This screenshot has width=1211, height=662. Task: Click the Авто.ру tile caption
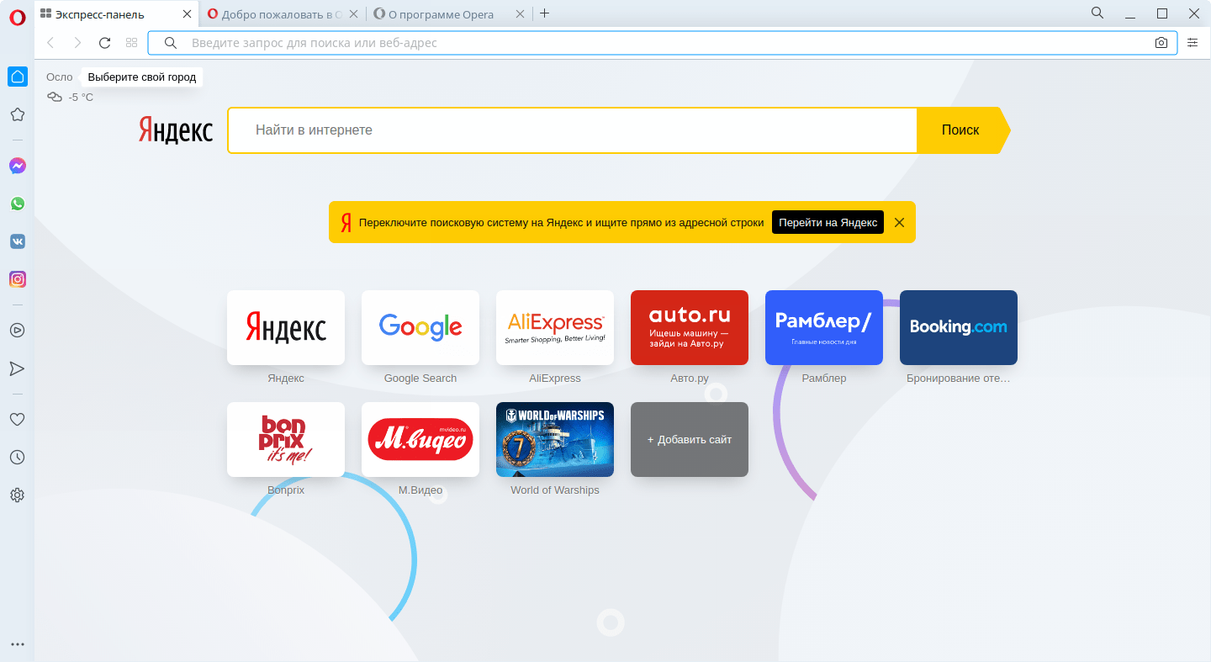[690, 379]
